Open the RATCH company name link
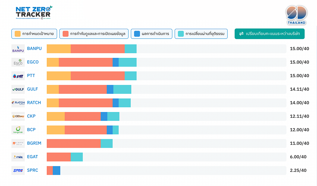The height and width of the screenshot is (186, 317). 34,103
